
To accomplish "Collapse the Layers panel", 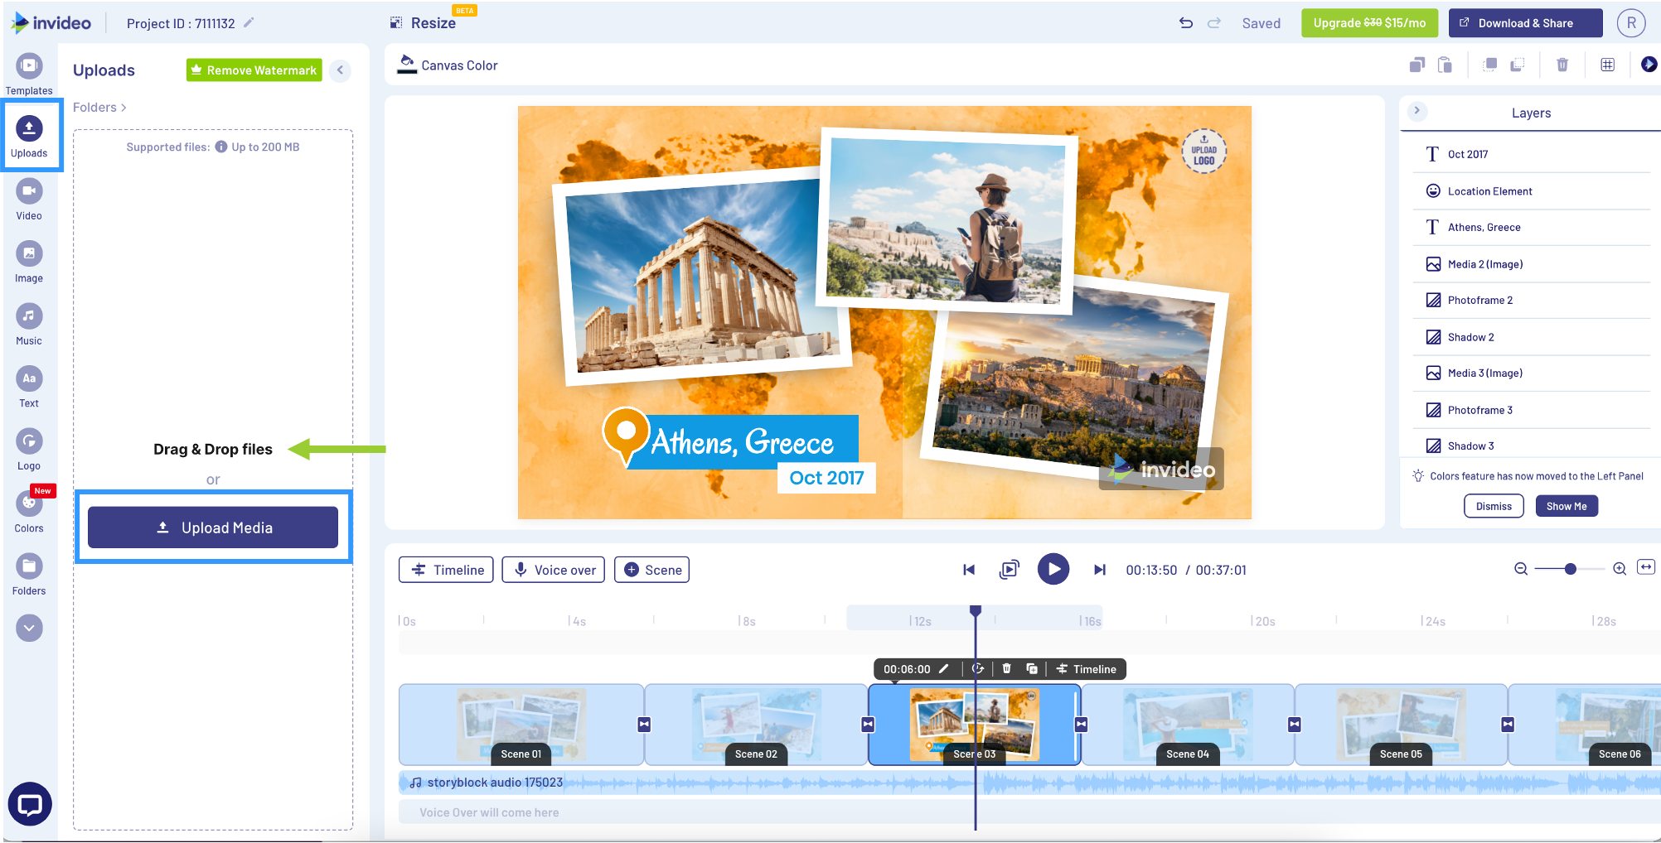I will pyautogui.click(x=1417, y=110).
